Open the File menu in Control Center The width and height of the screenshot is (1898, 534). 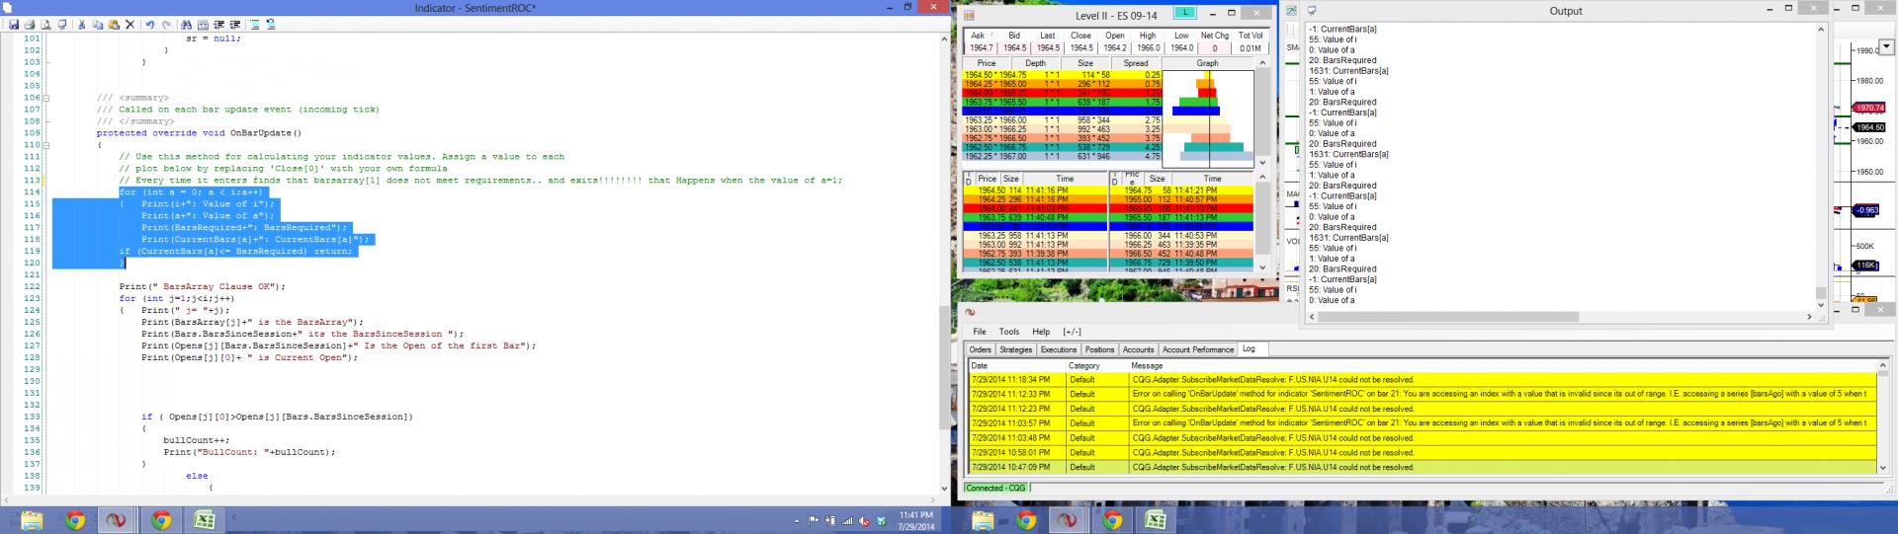click(x=979, y=332)
